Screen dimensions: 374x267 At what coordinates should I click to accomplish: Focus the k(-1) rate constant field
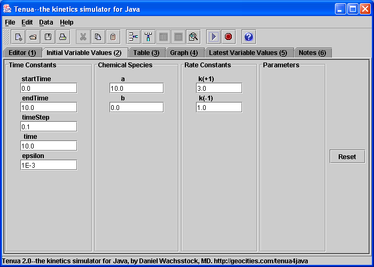219,107
